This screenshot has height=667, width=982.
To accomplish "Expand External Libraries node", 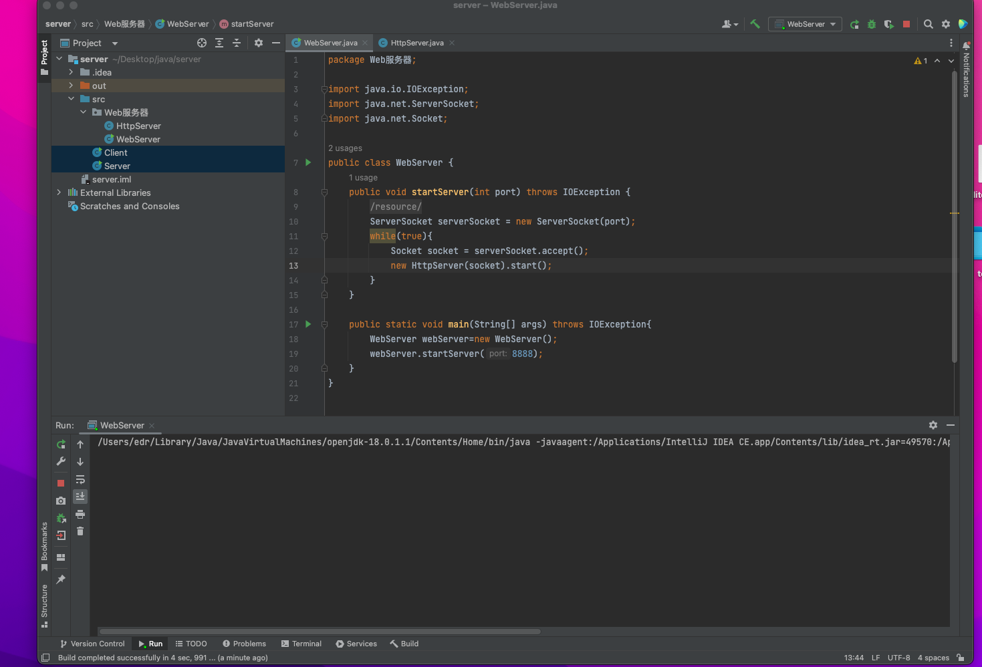I will [x=59, y=192].
